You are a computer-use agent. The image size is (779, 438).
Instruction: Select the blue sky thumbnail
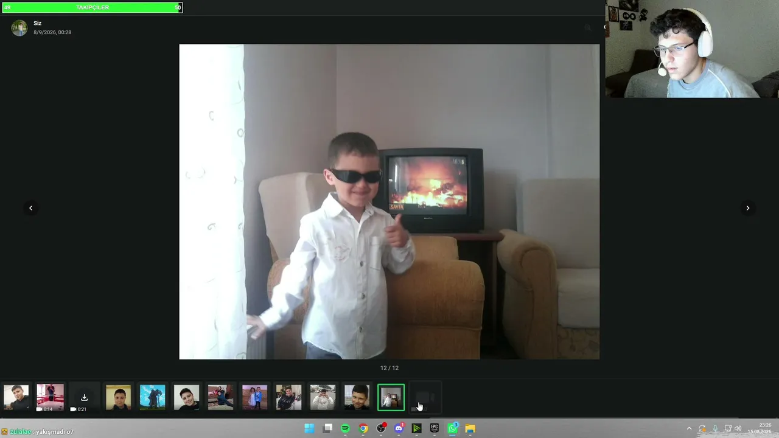[x=152, y=397]
